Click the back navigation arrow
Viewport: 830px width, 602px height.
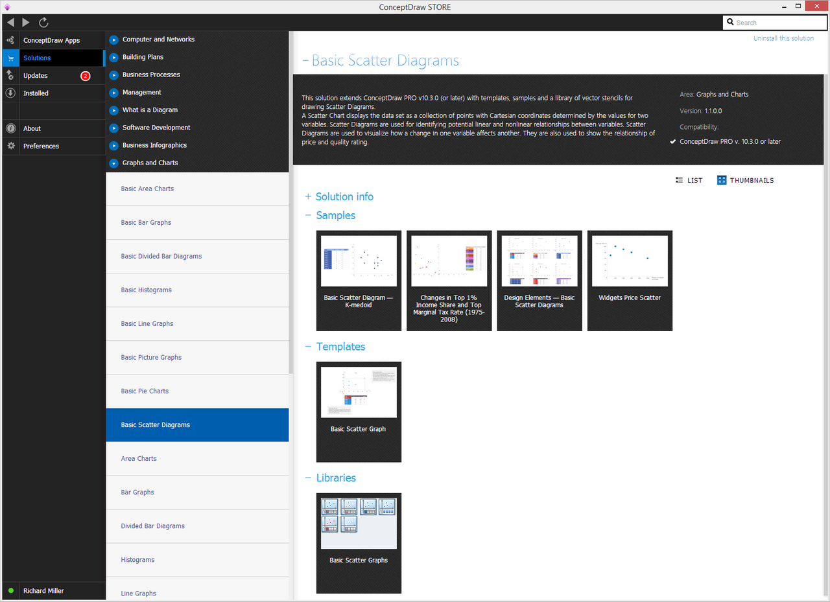click(10, 23)
